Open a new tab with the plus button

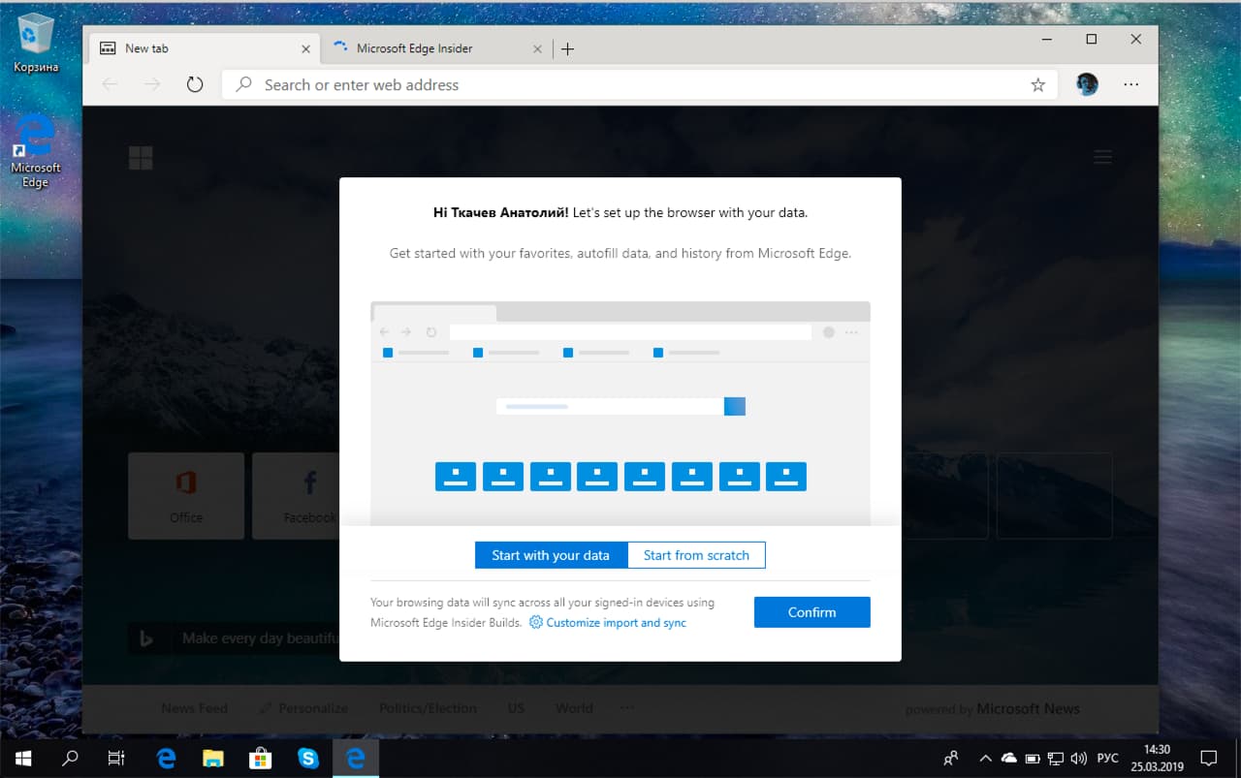click(x=568, y=48)
